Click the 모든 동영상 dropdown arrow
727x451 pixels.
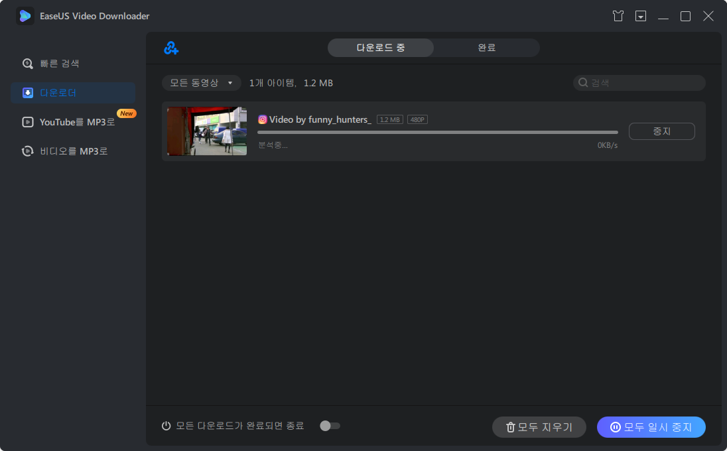click(x=230, y=83)
